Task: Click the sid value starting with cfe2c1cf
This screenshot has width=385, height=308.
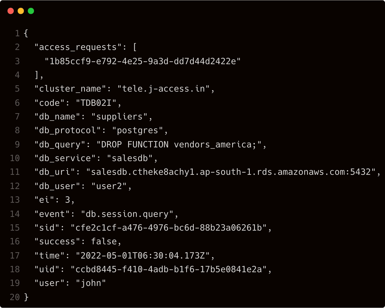Action: click(168, 228)
